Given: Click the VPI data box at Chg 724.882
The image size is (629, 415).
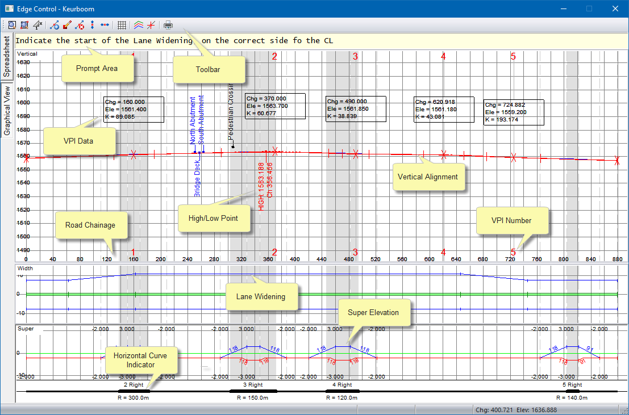Looking at the screenshot, I should (514, 112).
